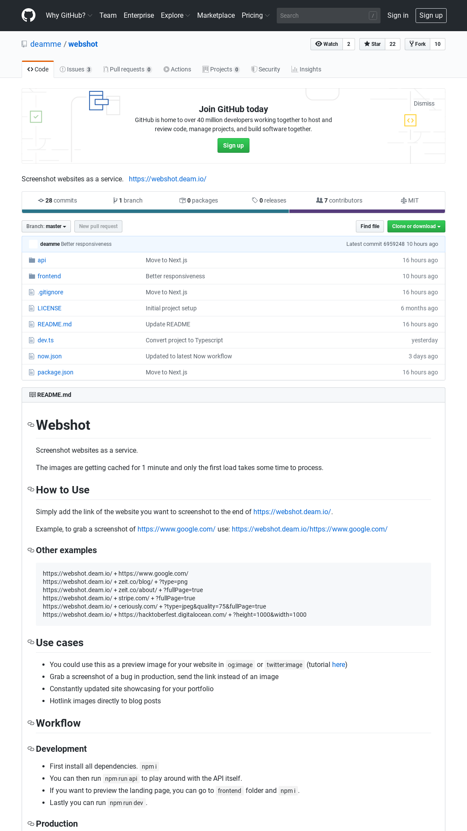The image size is (467, 831).
Task: Click the anchor icon beside Development heading
Action: pos(31,749)
